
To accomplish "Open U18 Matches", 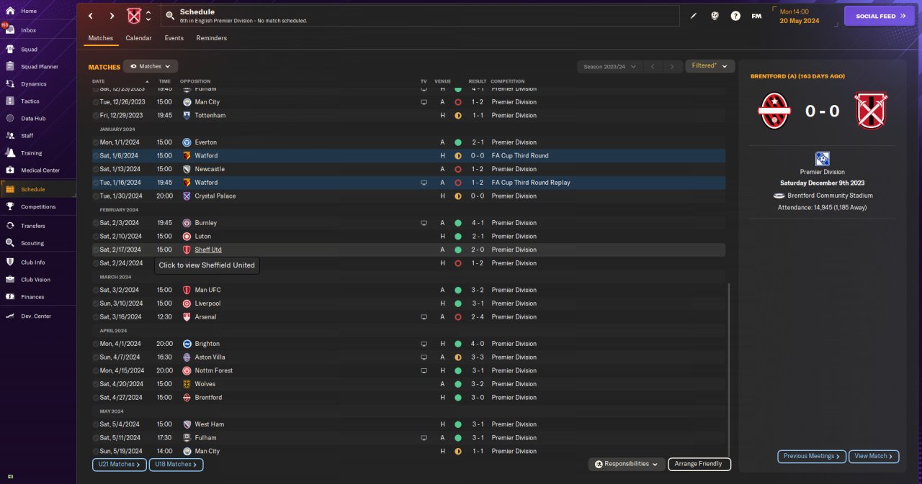I will coord(176,465).
